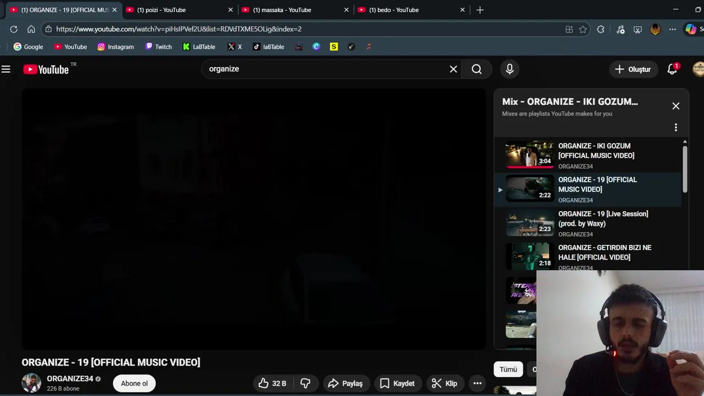This screenshot has height=396, width=704.
Task: Add this page to favorites star
Action: coord(583,29)
